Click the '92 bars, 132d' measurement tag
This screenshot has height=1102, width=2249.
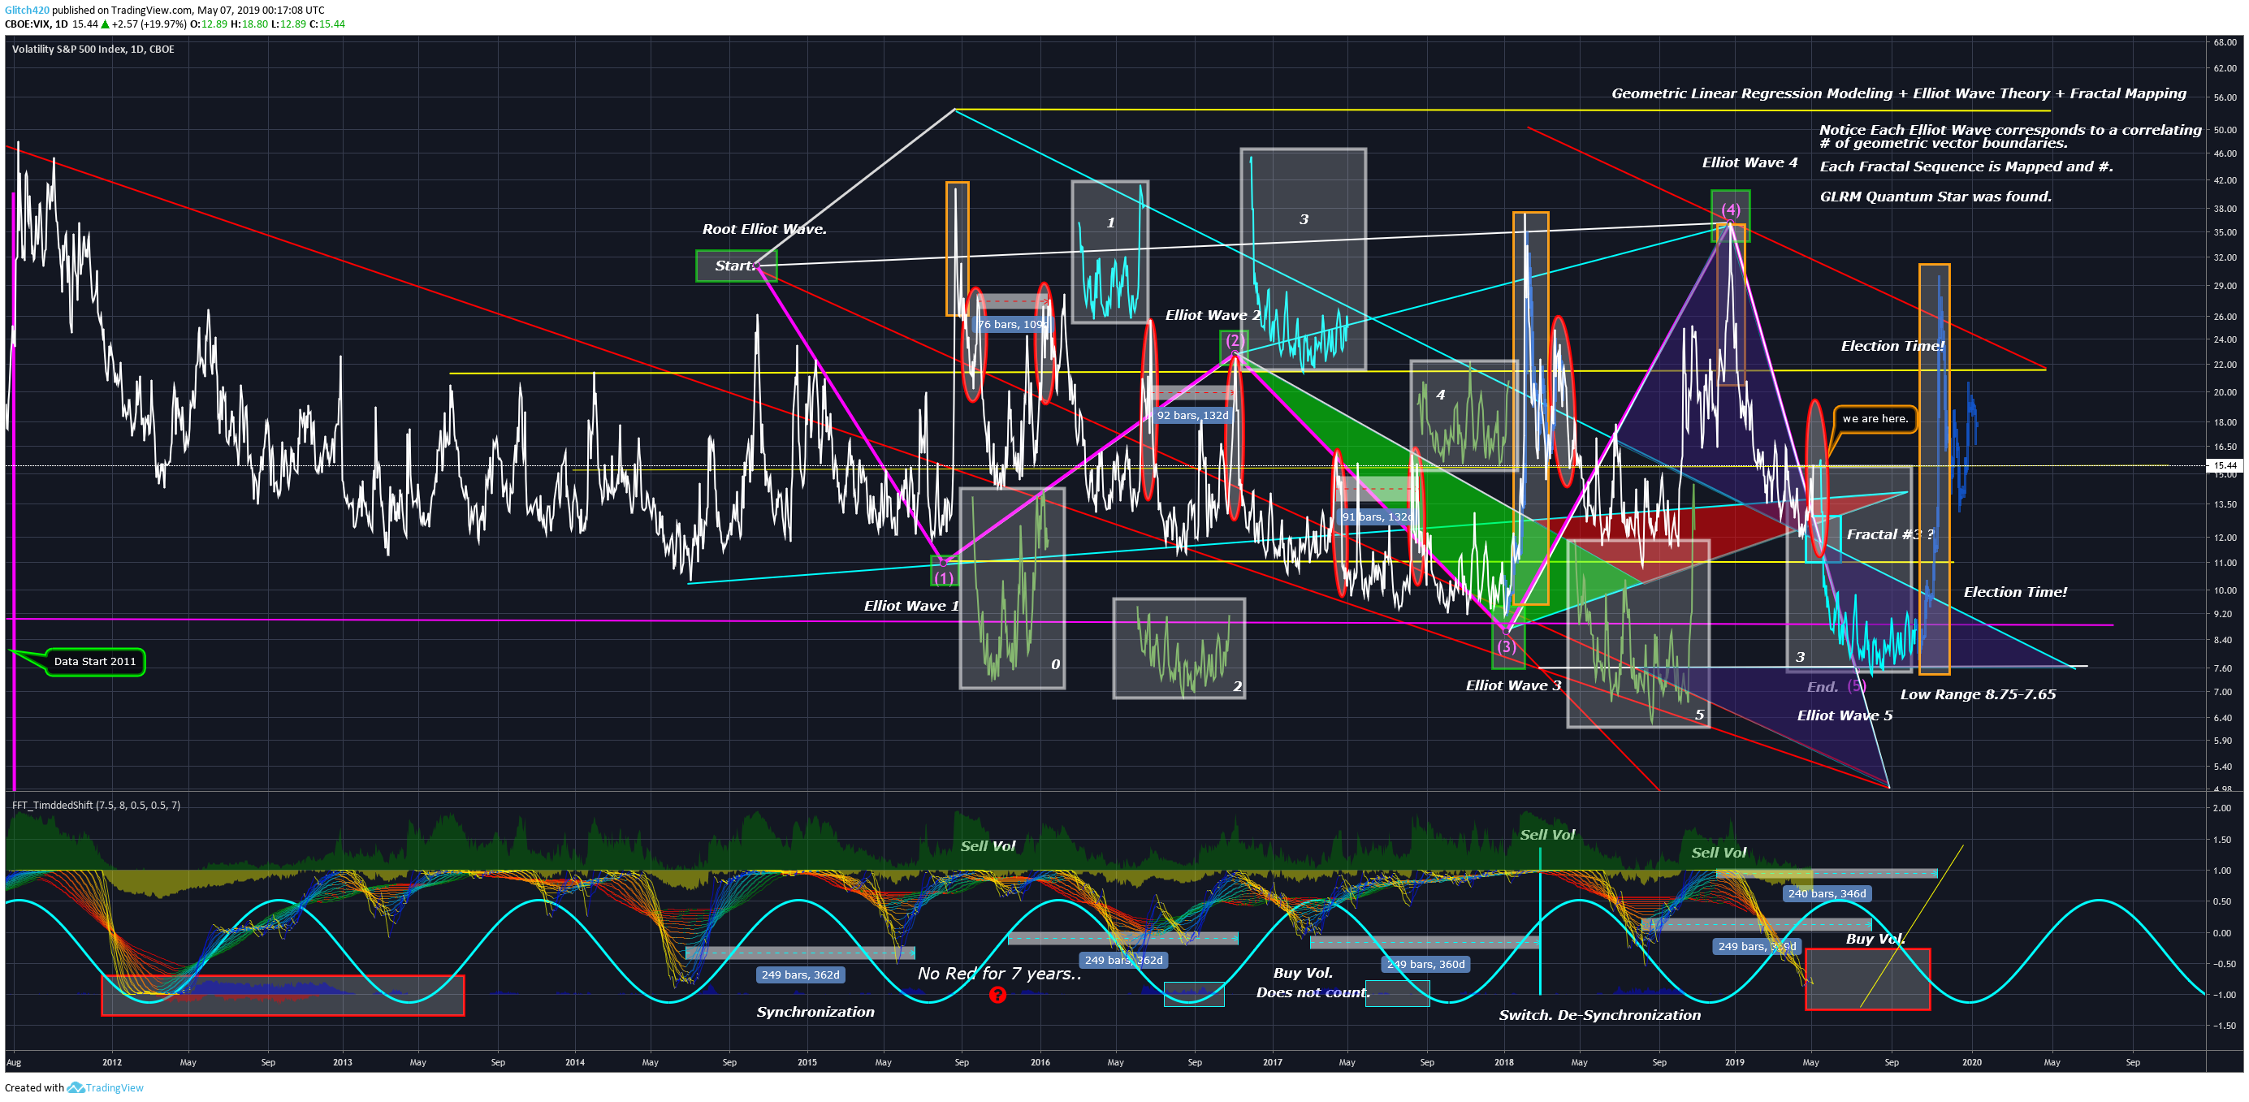(1192, 415)
